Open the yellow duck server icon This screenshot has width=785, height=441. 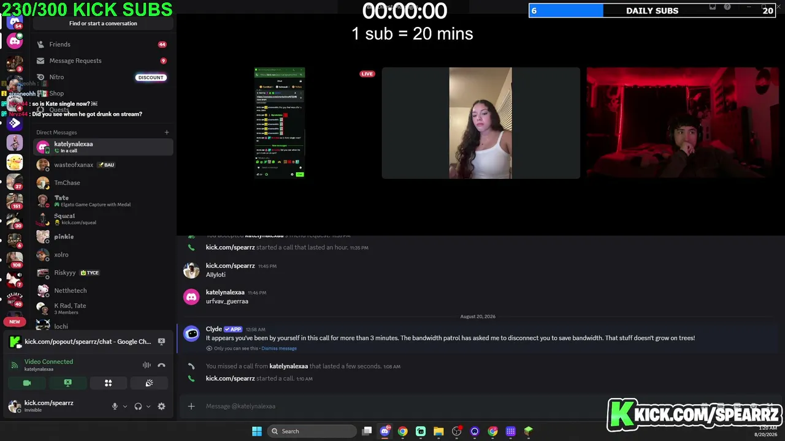15,162
